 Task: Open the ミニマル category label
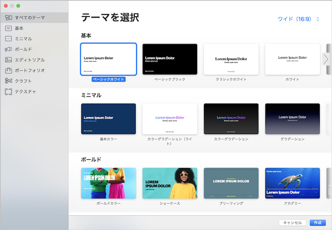click(x=23, y=39)
